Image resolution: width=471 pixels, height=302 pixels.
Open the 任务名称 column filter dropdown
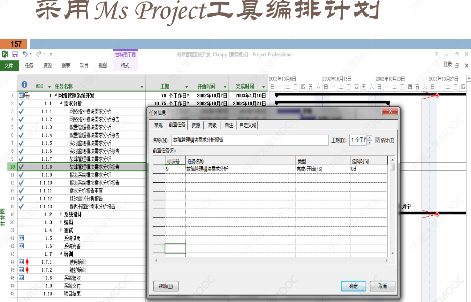click(142, 87)
